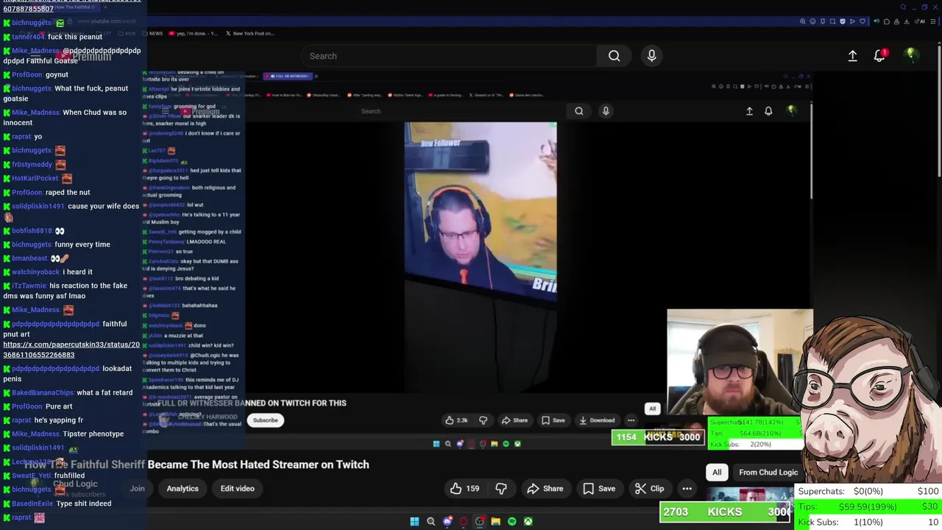The width and height of the screenshot is (942, 530).
Task: Clip the Faithful Sheriff video
Action: [x=650, y=489]
